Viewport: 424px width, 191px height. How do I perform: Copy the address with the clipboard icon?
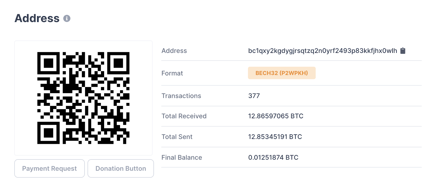(403, 51)
